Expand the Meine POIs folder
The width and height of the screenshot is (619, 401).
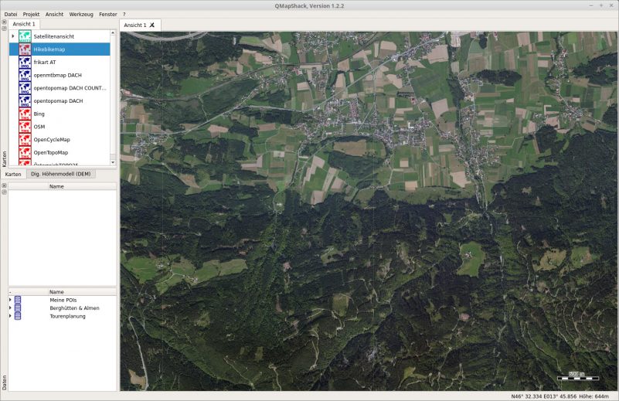[x=11, y=300]
